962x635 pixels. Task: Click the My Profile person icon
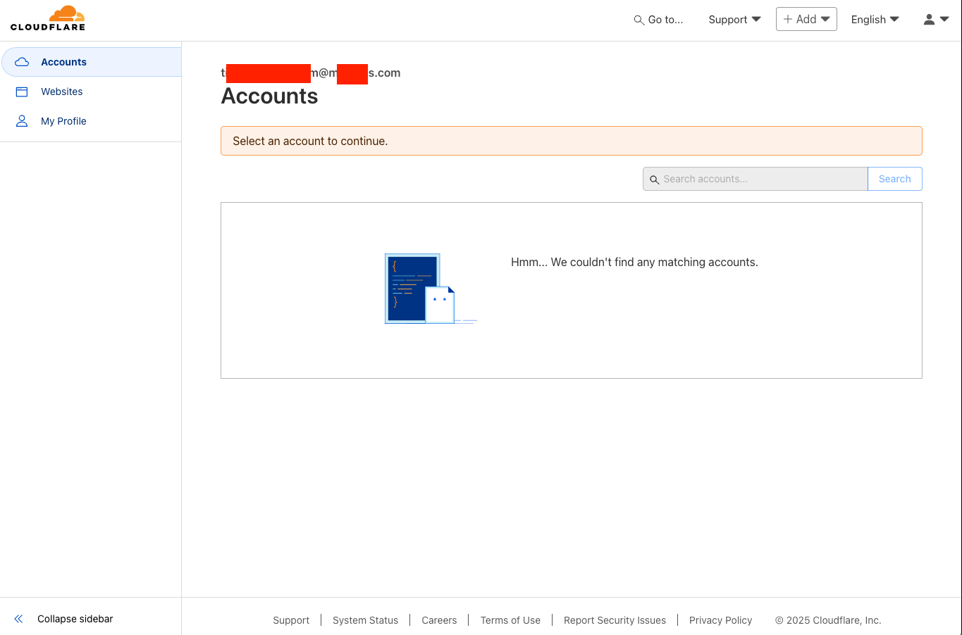22,121
